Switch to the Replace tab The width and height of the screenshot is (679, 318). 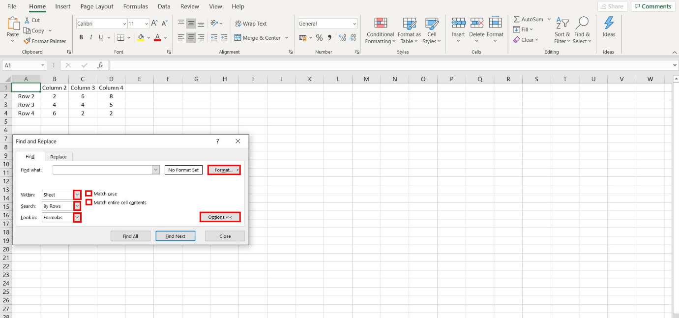click(x=59, y=157)
